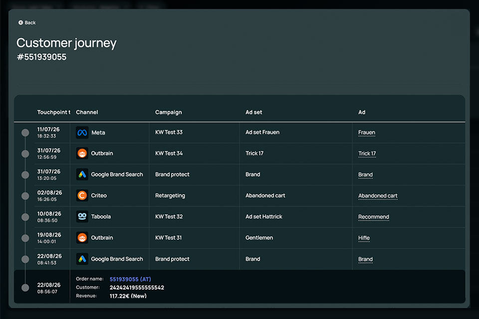Click the Criteo channel name
The image size is (479, 319).
coord(99,195)
